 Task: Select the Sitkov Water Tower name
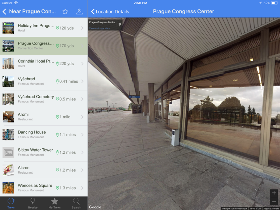[35, 150]
